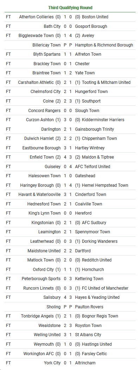Select the Third Qualifying Round heading

pos(70,7)
